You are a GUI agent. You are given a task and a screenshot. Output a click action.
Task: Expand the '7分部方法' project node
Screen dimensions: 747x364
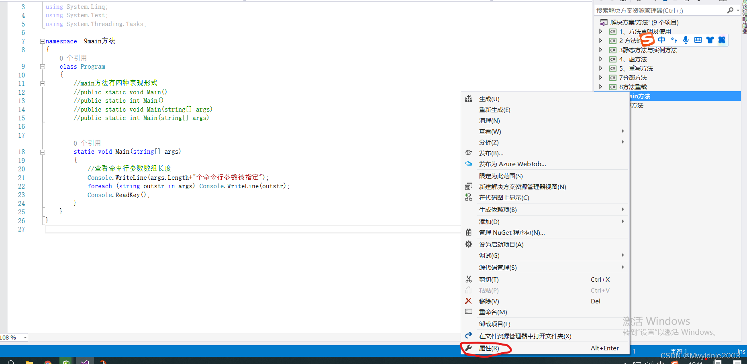601,77
